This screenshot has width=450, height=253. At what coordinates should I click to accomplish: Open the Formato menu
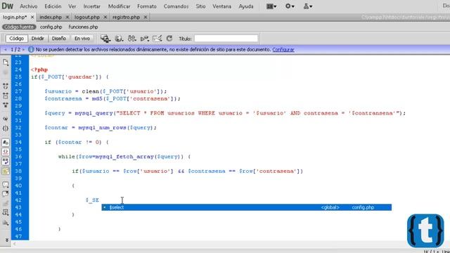tap(147, 6)
